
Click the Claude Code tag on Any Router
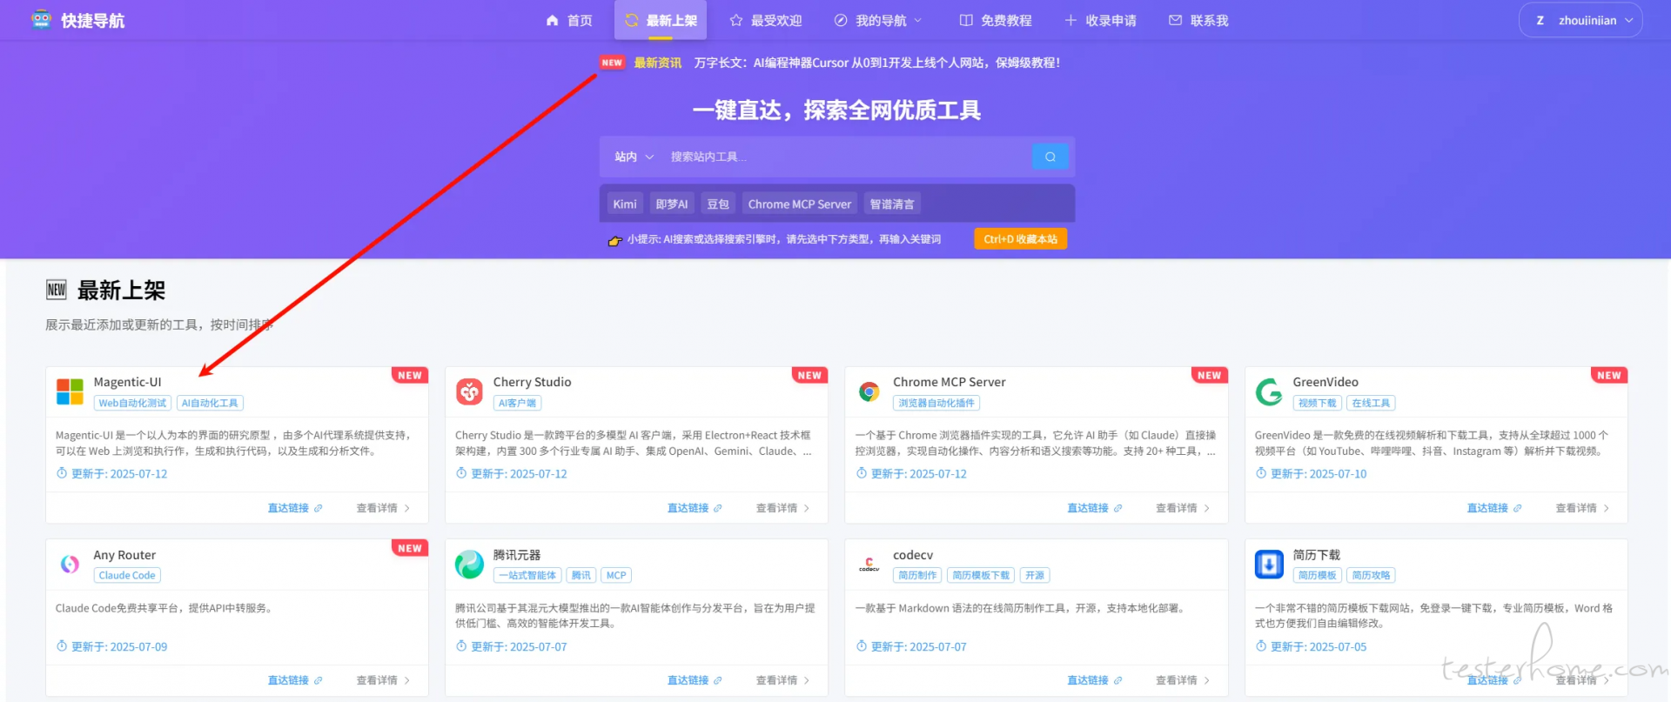(127, 575)
